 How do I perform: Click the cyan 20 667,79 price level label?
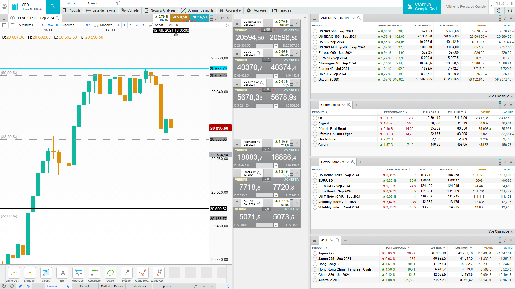218,69
